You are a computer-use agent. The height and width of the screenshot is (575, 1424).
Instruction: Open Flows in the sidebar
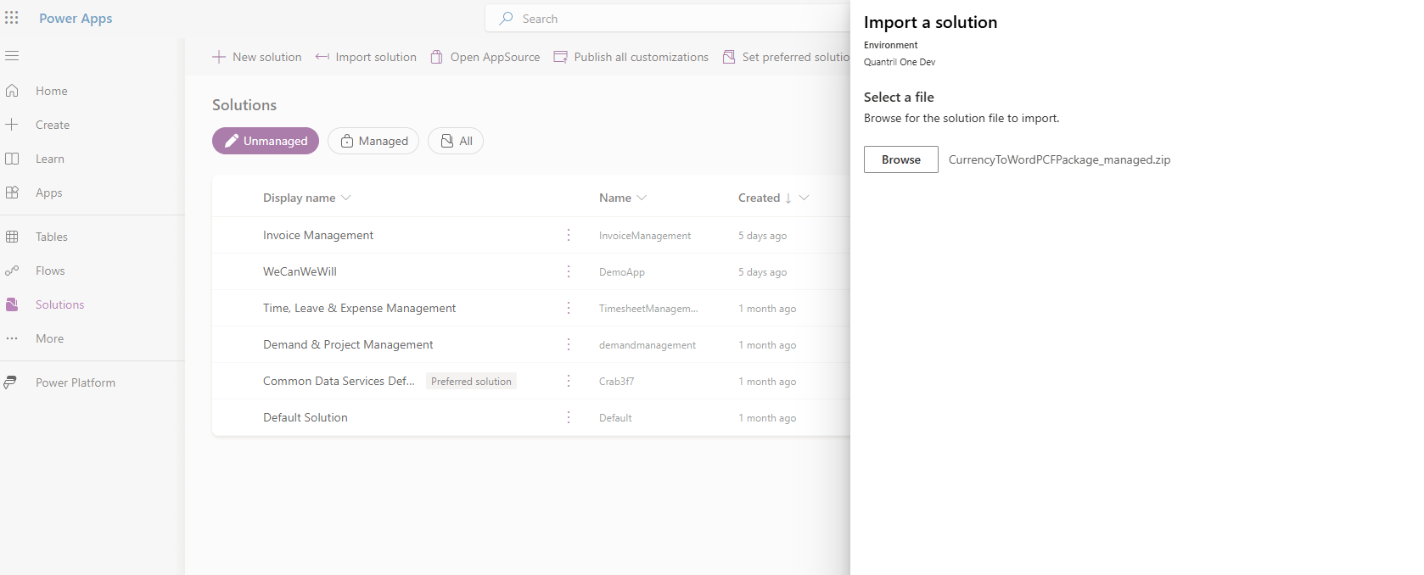click(x=50, y=271)
